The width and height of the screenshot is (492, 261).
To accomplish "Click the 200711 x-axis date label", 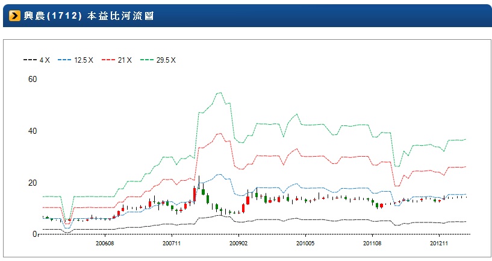I will coord(172,244).
